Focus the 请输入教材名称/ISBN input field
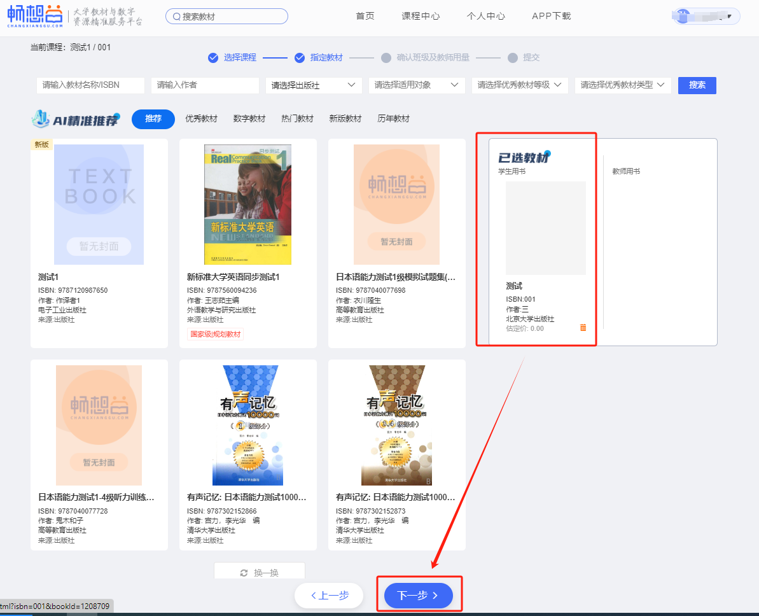The height and width of the screenshot is (616, 759). click(x=90, y=85)
